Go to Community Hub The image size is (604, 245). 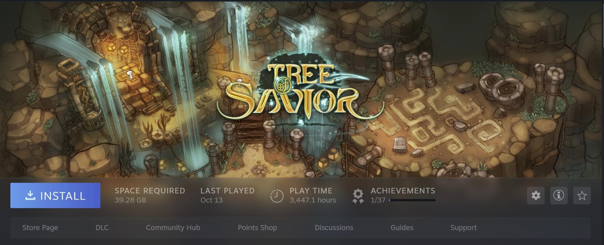tap(173, 227)
